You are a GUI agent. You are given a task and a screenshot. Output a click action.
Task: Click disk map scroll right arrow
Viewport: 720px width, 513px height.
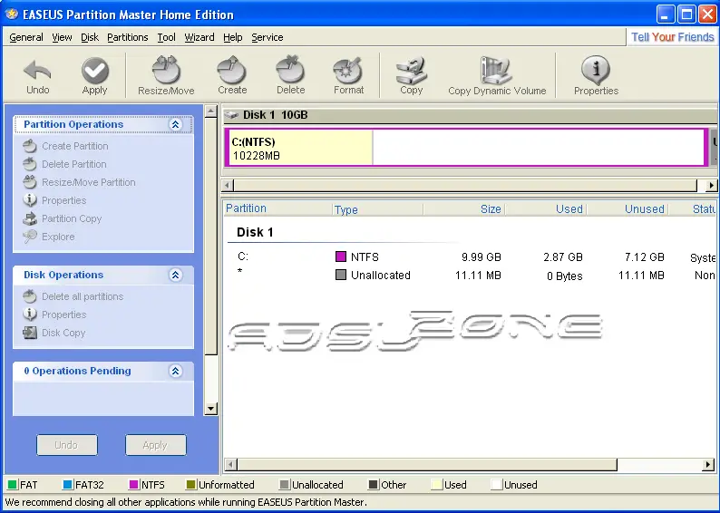coord(711,186)
